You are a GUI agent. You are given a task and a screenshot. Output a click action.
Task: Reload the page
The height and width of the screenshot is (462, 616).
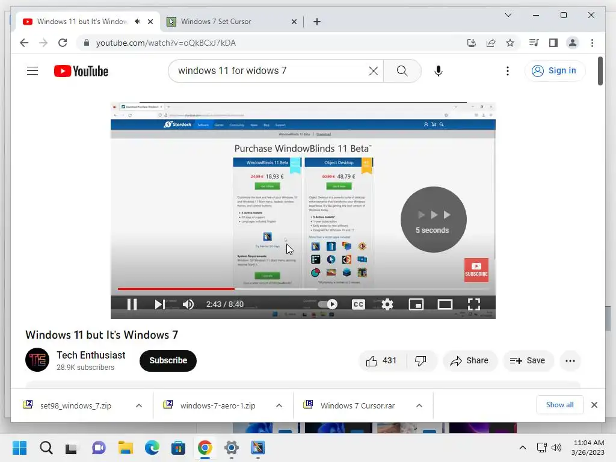pyautogui.click(x=63, y=43)
